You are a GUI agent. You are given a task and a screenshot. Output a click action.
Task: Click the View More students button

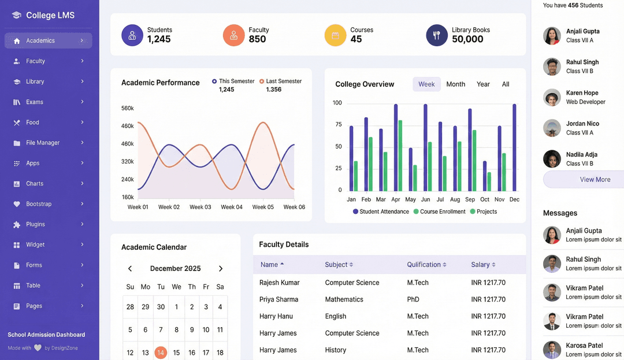pos(595,179)
